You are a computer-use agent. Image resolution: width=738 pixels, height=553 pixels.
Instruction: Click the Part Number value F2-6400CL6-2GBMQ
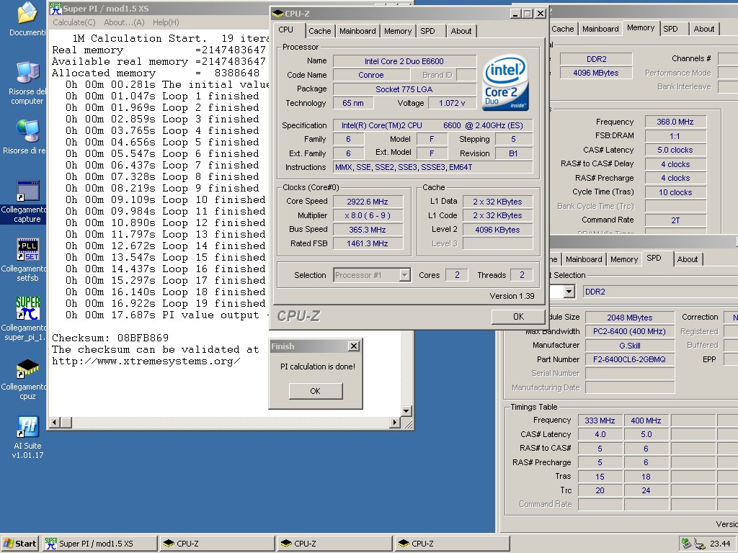[x=630, y=360]
